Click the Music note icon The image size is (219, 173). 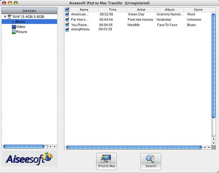[x=14, y=22]
